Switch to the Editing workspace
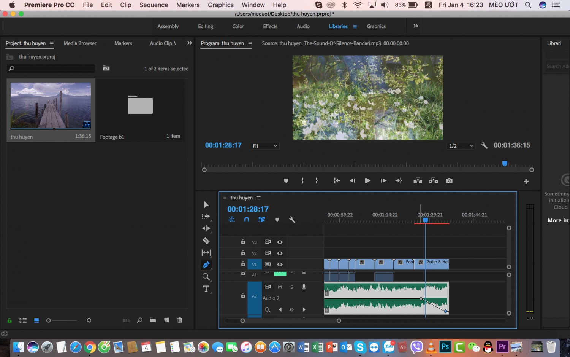The width and height of the screenshot is (570, 357). click(x=206, y=26)
